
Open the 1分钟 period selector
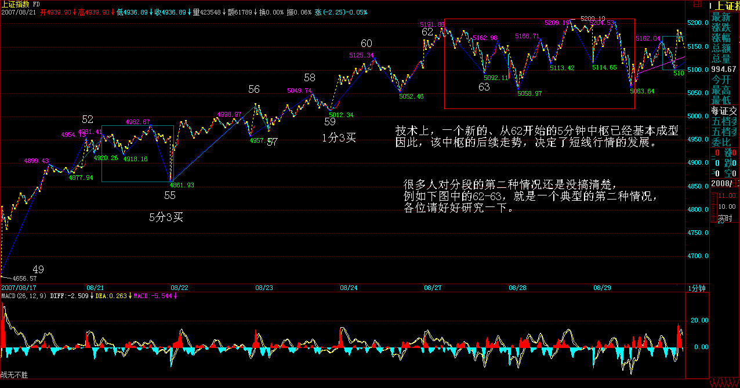click(697, 288)
